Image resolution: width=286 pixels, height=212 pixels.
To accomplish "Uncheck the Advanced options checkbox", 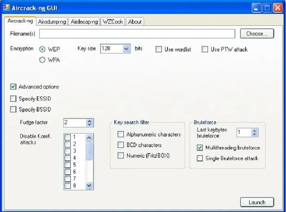I will click(13, 87).
